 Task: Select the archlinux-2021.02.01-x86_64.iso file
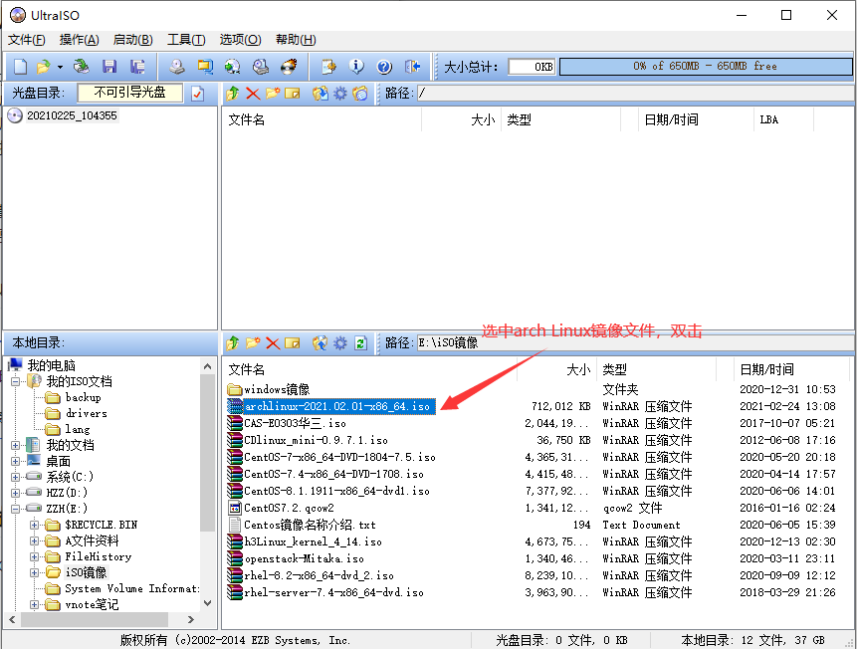[331, 406]
